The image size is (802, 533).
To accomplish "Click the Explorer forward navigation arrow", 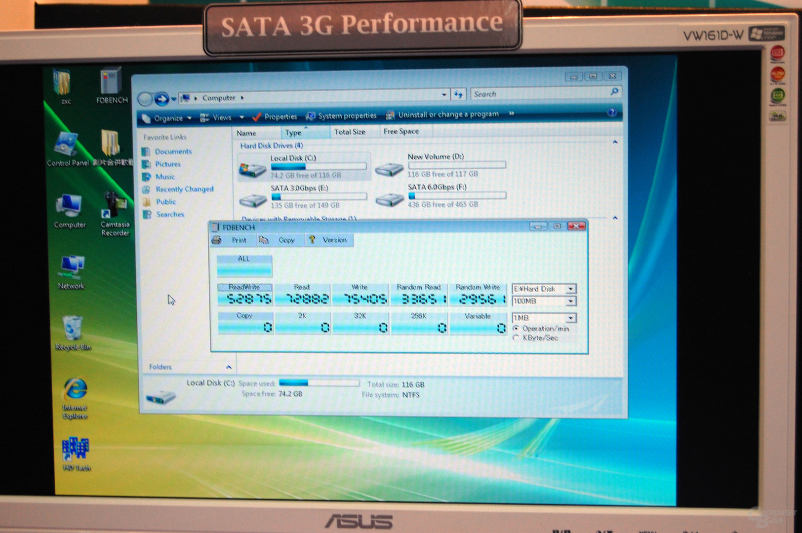I will [x=161, y=99].
